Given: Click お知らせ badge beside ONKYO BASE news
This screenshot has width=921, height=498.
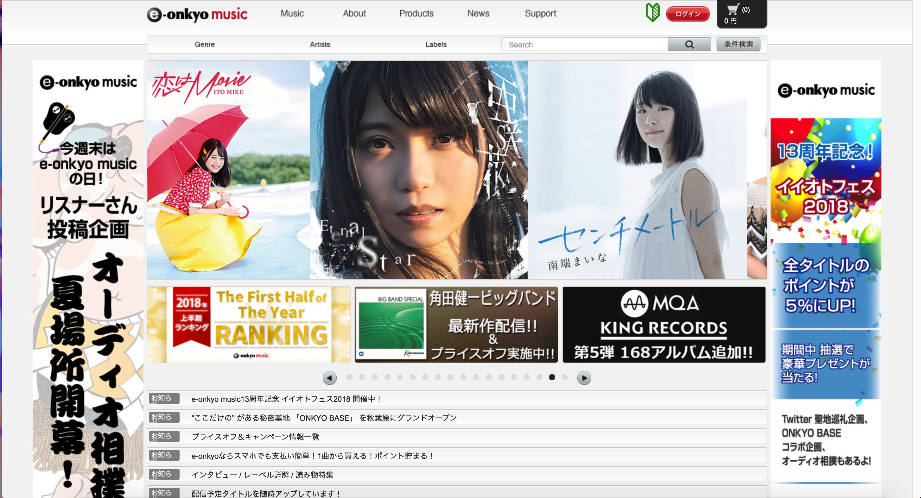Looking at the screenshot, I should click(x=164, y=418).
